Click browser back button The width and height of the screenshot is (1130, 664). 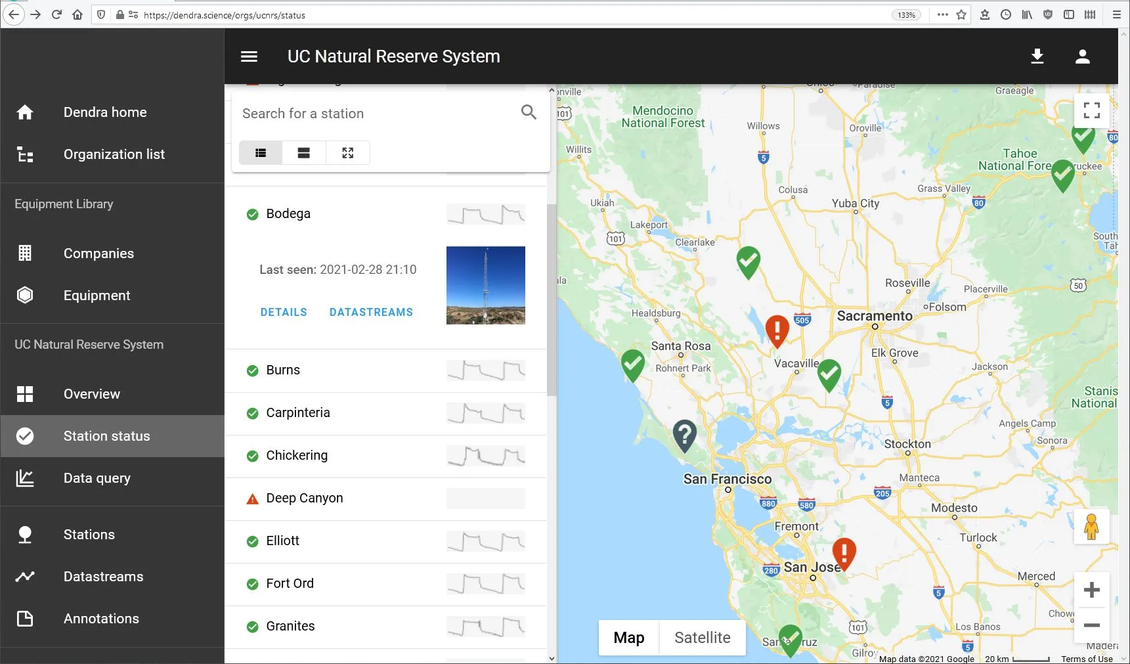point(13,14)
